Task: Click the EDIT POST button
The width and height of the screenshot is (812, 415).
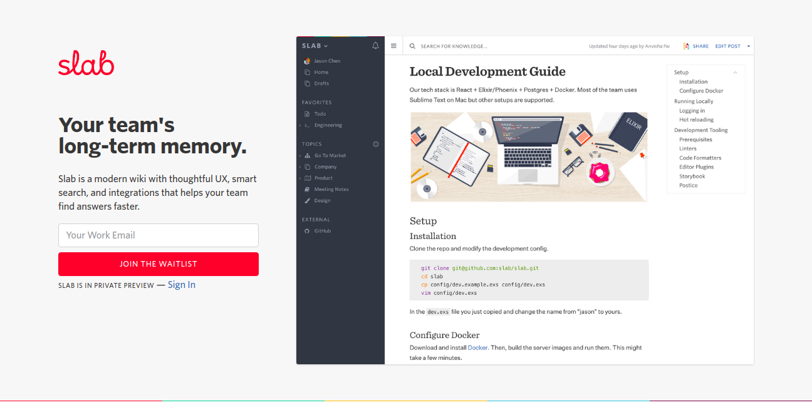Action: [728, 46]
